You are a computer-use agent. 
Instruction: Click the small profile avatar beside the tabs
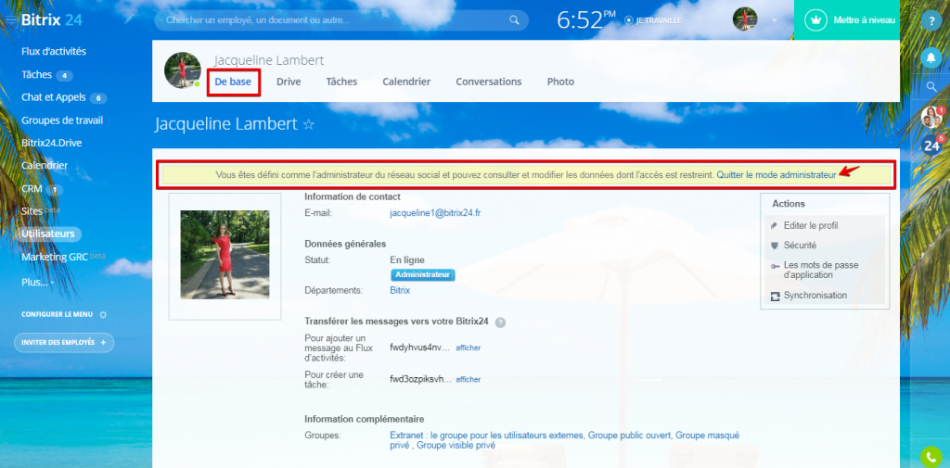pos(183,70)
